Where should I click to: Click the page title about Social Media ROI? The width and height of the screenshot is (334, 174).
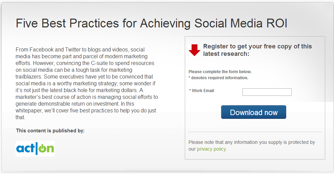pyautogui.click(x=152, y=23)
